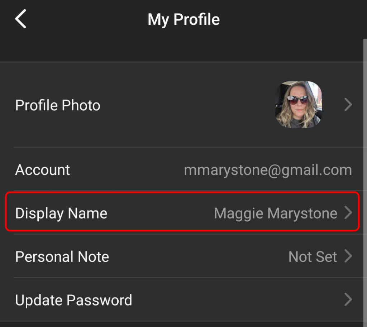Viewport: 367px width, 327px height.
Task: Tap the back arrow icon
Action: click(21, 19)
